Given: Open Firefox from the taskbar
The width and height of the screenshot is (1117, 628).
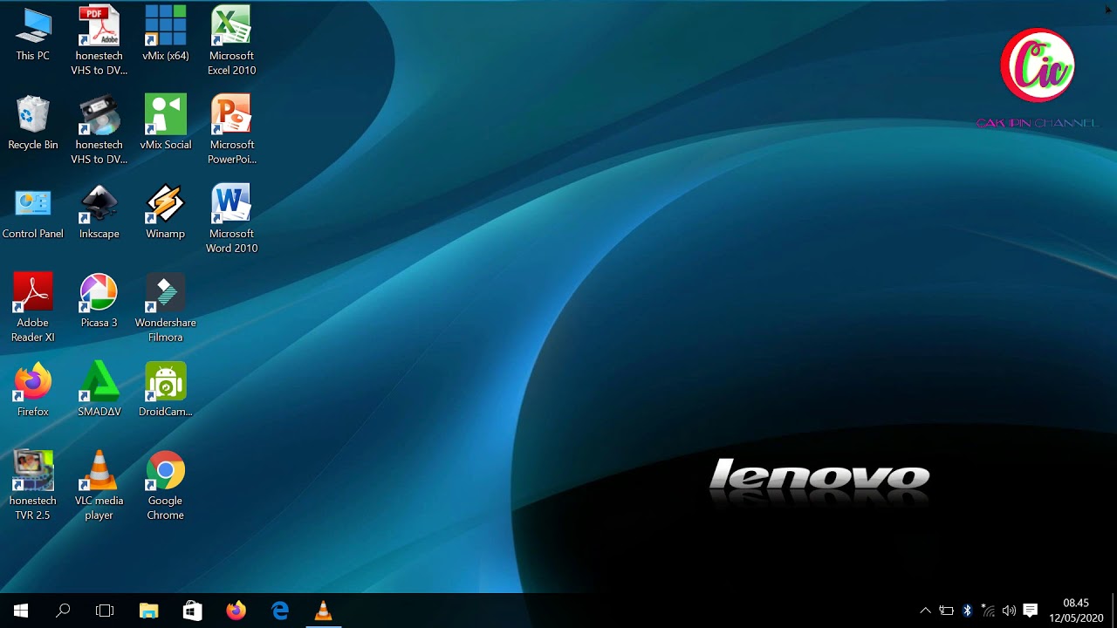Looking at the screenshot, I should pyautogui.click(x=236, y=611).
